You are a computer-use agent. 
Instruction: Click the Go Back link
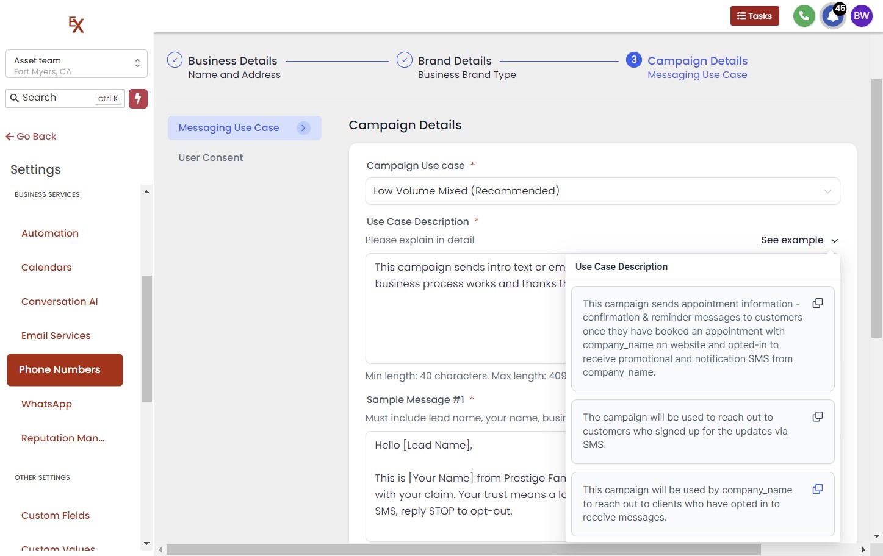[31, 137]
